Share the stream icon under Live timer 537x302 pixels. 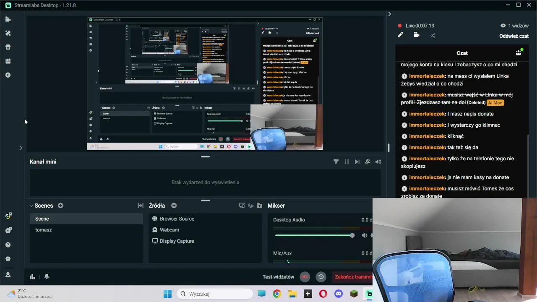pyautogui.click(x=433, y=35)
